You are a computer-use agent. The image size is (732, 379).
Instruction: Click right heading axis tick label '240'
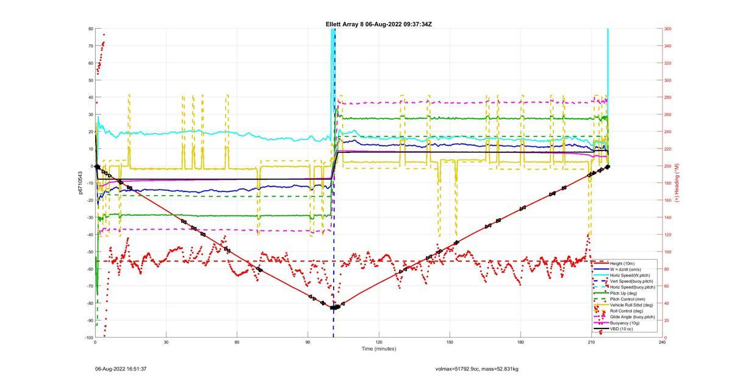668,132
